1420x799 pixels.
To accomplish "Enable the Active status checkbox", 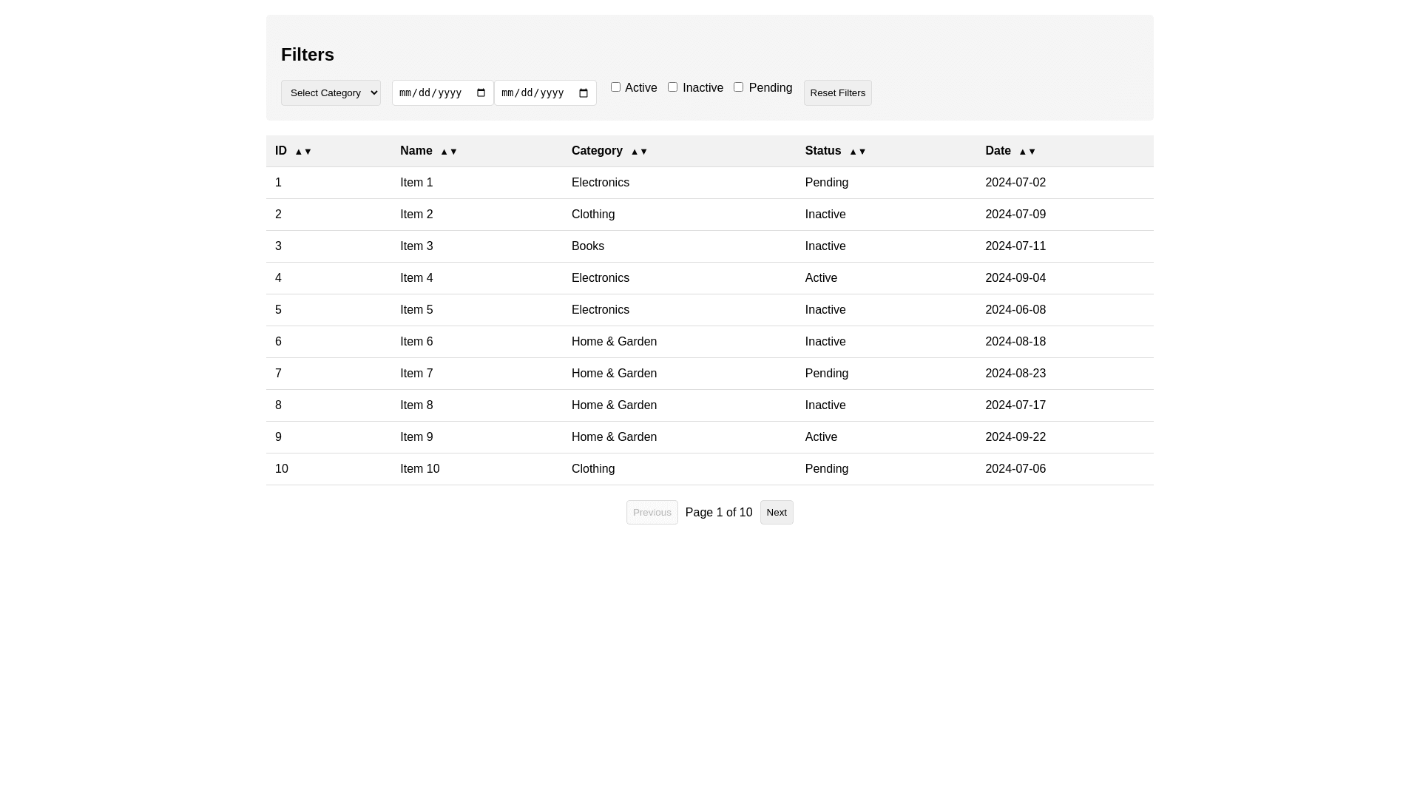I will [x=615, y=87].
